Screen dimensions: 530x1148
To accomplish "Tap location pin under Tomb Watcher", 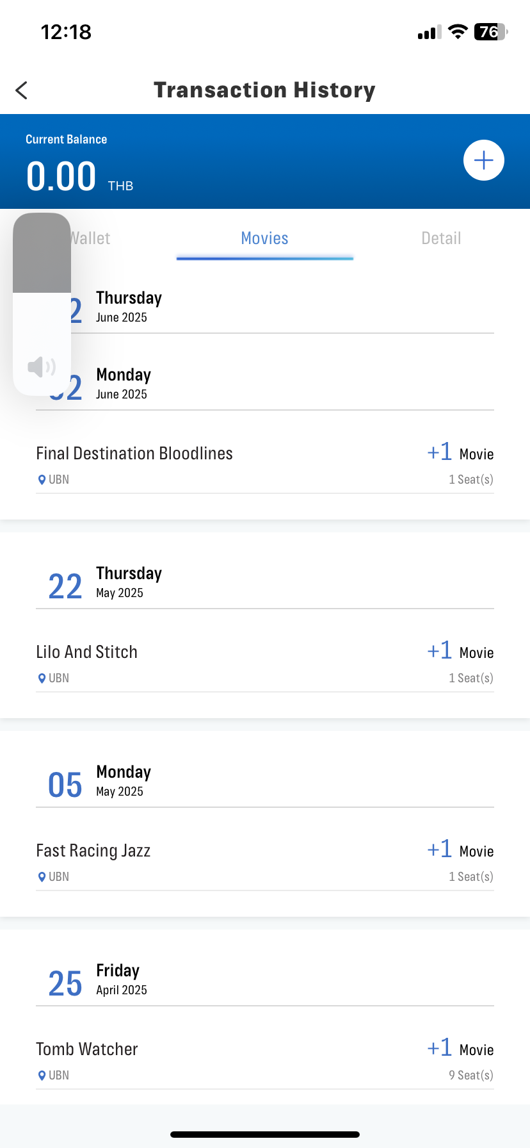I will pos(42,1076).
